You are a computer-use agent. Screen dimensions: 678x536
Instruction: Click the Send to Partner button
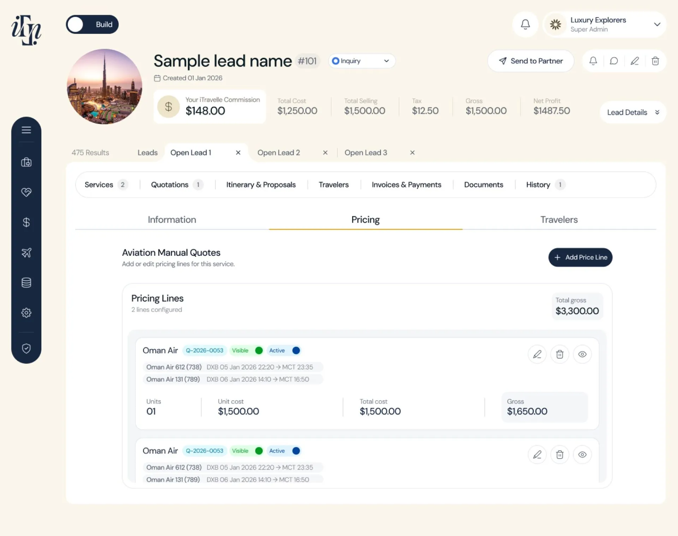531,61
